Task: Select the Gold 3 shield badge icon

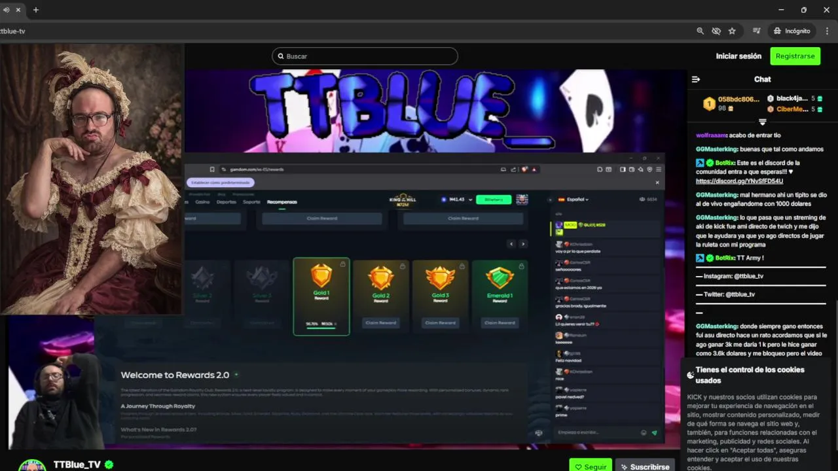Action: [x=440, y=278]
